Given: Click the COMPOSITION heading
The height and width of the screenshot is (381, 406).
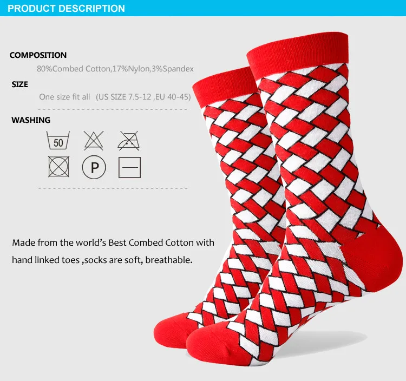Looking at the screenshot, I should 38,55.
